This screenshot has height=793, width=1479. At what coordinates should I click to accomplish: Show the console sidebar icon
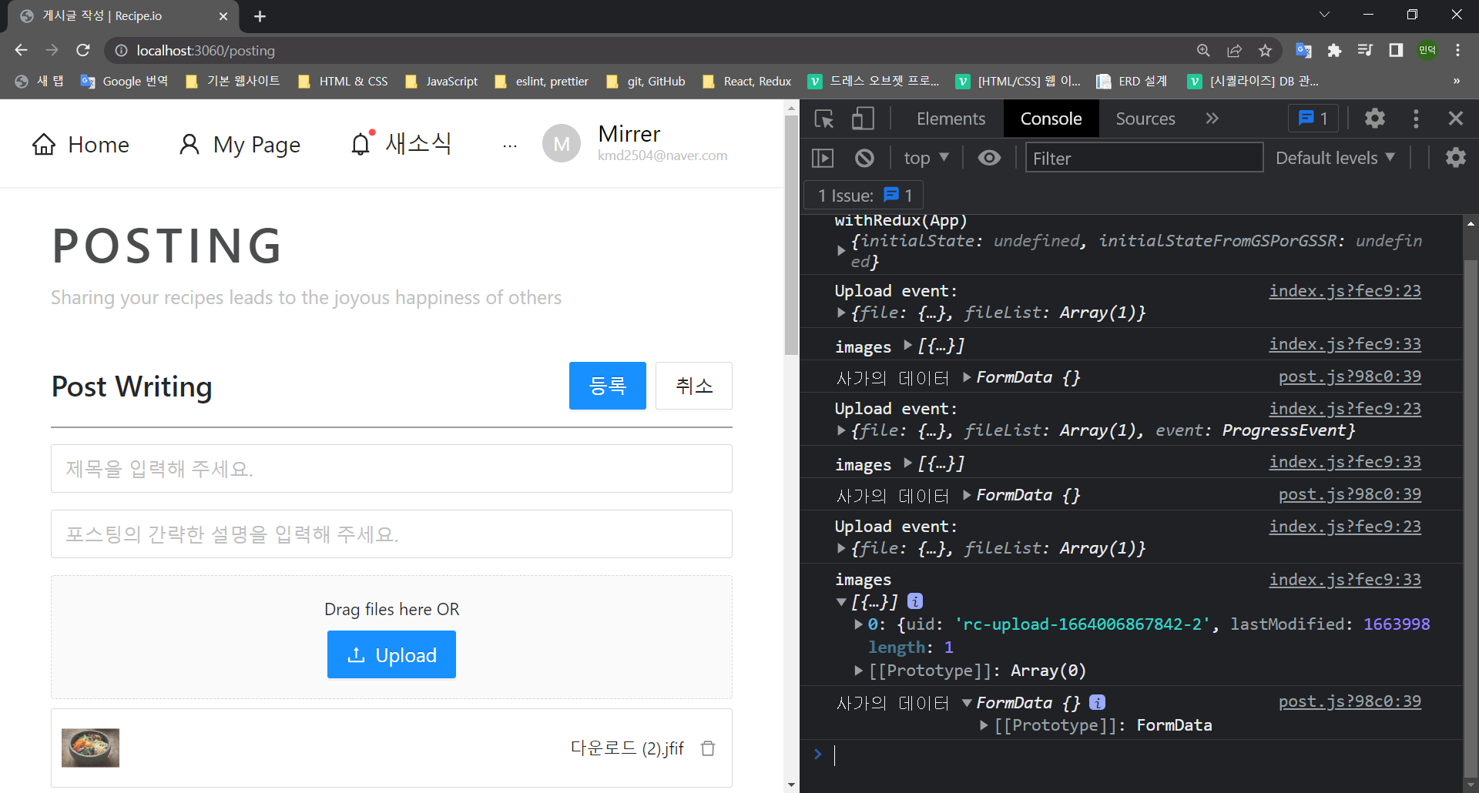pyautogui.click(x=823, y=158)
